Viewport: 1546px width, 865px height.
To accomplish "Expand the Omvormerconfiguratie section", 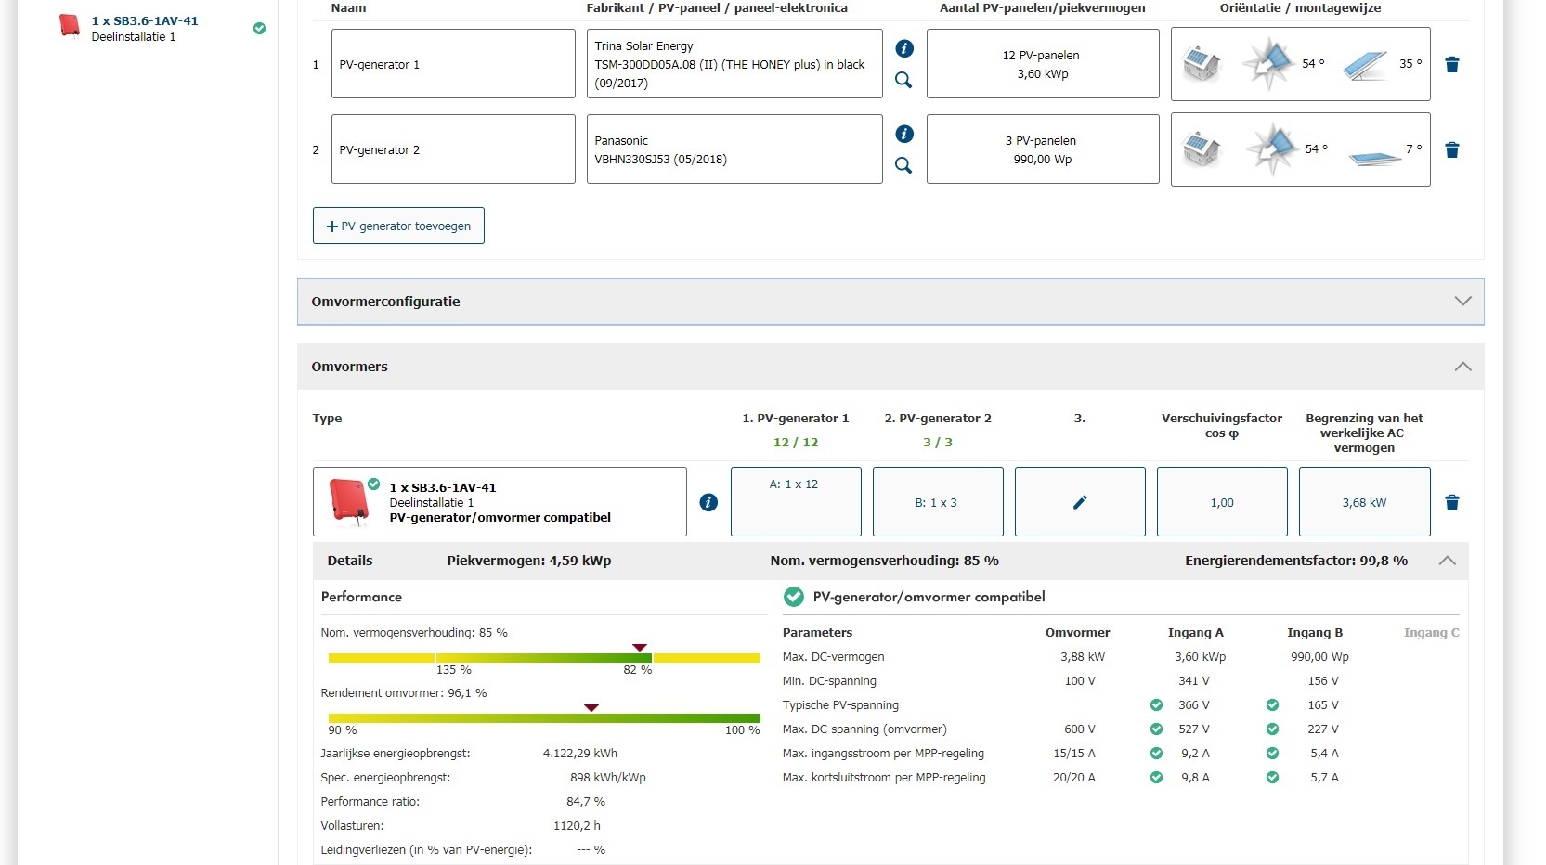I will [x=1462, y=302].
